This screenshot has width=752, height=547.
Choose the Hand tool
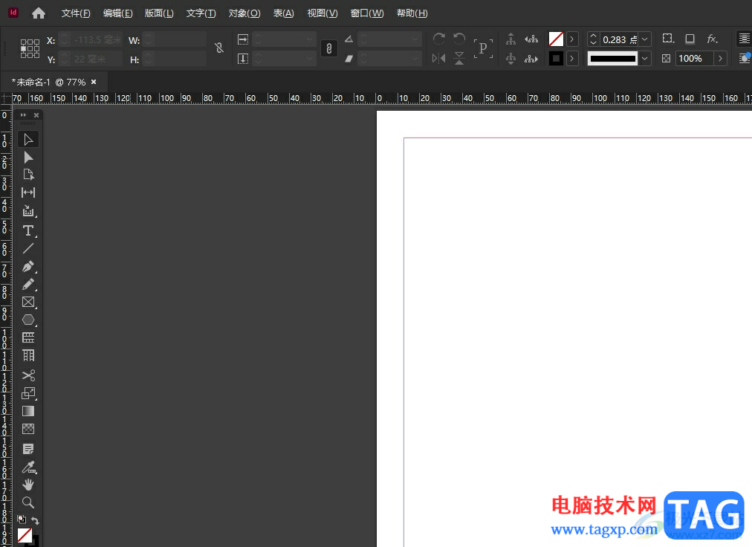click(x=28, y=485)
